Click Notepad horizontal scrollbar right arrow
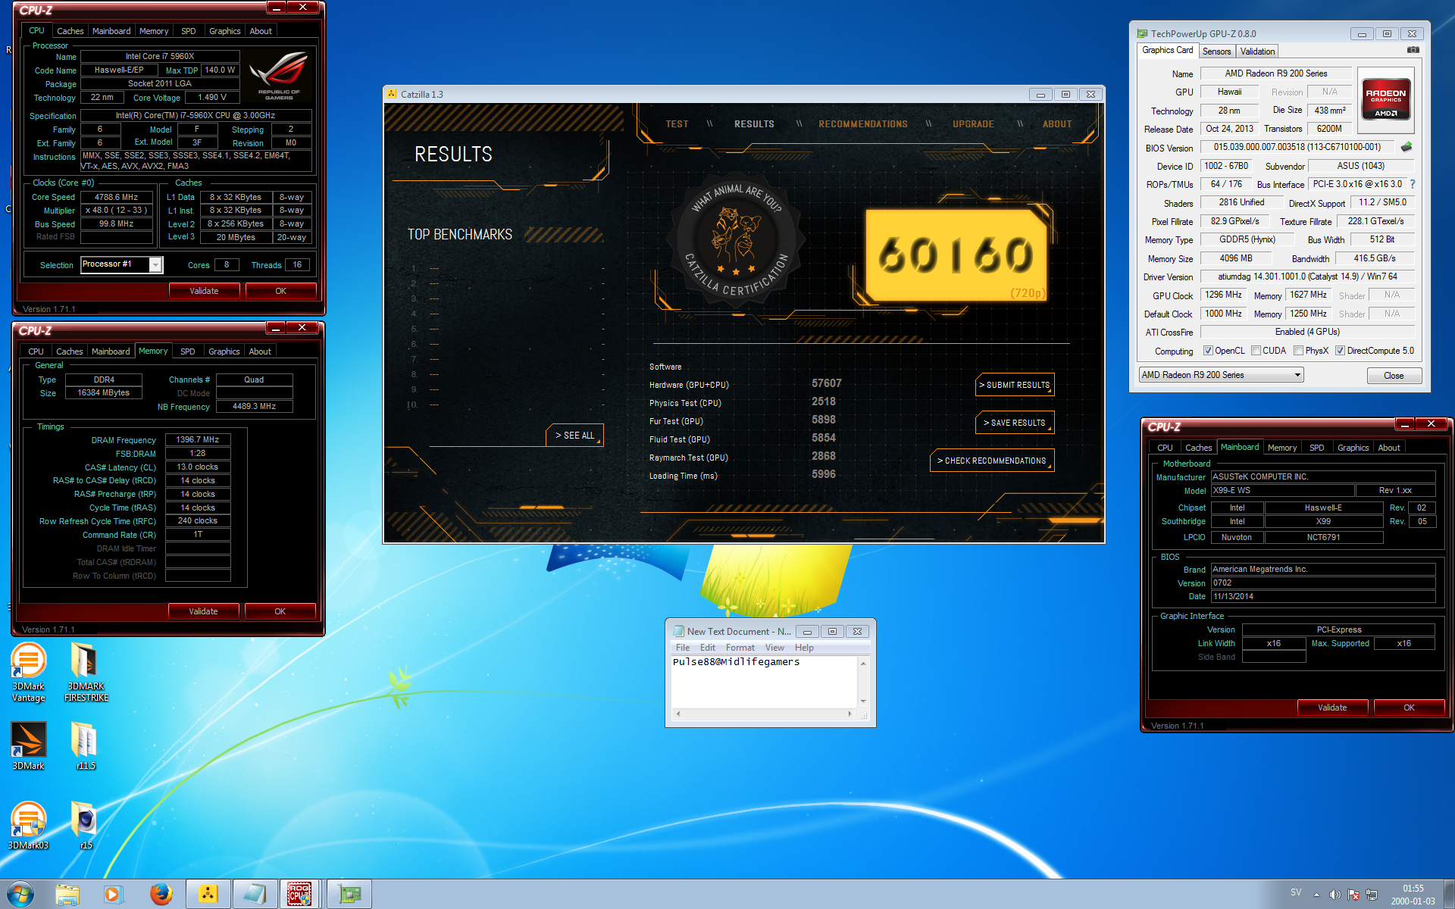 click(850, 714)
